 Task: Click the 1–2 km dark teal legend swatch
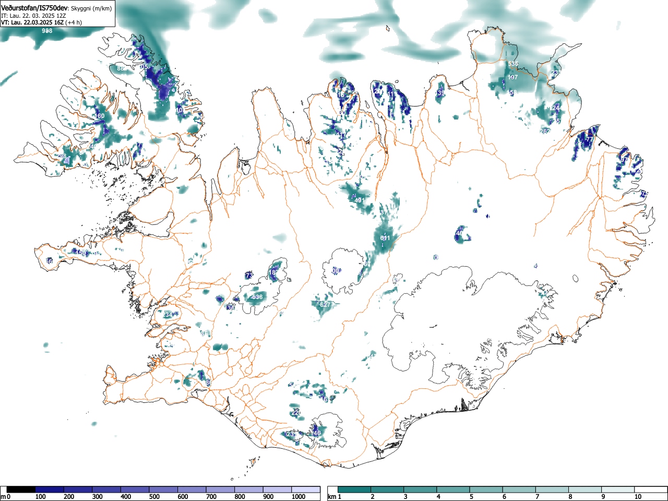[x=355, y=490]
